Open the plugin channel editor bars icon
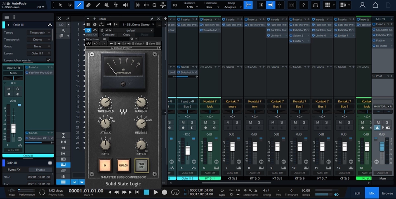 [88, 24]
